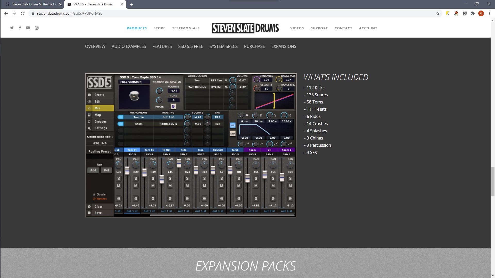Screen dimensions: 495x278
Task: Jump to the OVERVIEW section
Action: pyautogui.click(x=95, y=46)
